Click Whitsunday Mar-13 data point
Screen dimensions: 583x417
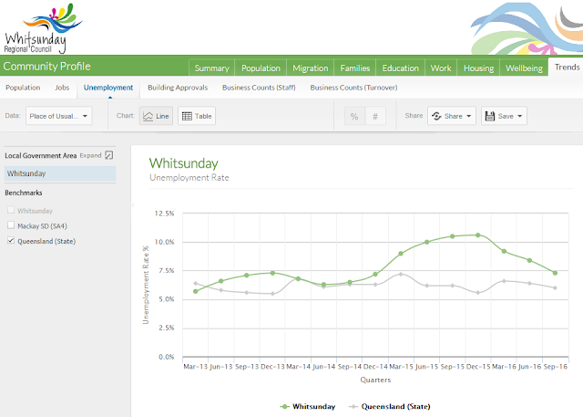pyautogui.click(x=196, y=291)
